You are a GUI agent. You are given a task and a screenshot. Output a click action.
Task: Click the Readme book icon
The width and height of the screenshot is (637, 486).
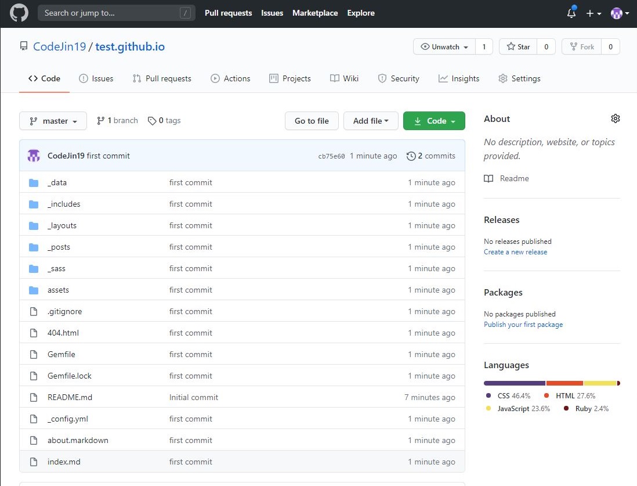click(x=488, y=178)
